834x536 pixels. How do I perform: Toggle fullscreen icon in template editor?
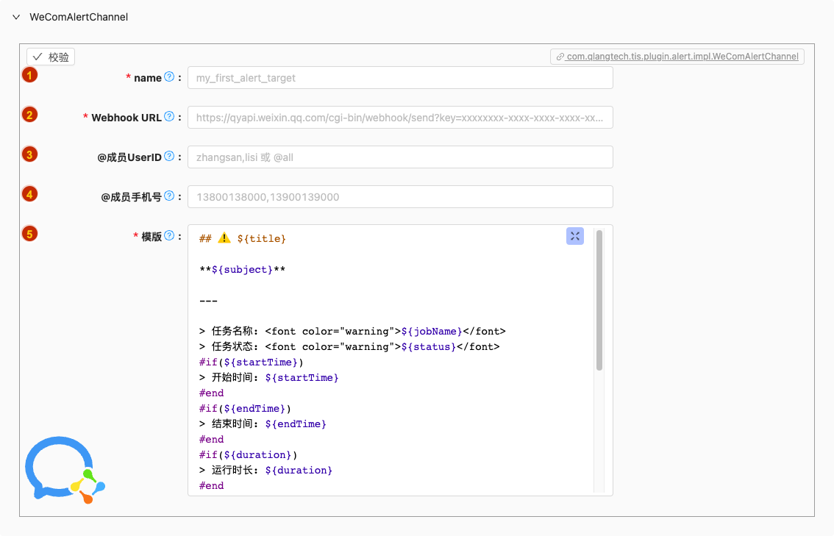575,236
